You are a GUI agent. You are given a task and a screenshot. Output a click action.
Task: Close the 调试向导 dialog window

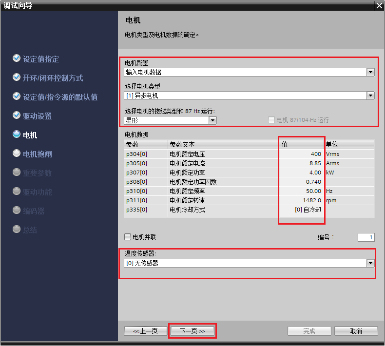379,5
